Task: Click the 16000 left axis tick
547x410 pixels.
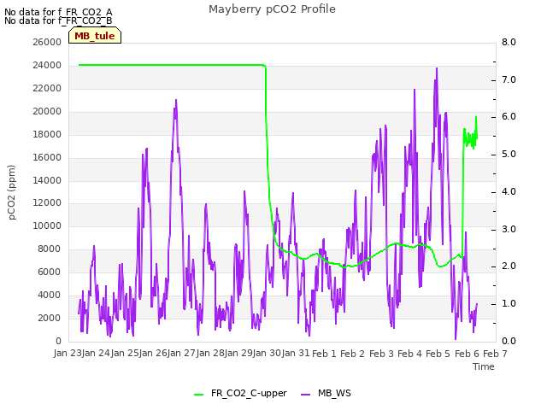Action: (x=47, y=157)
